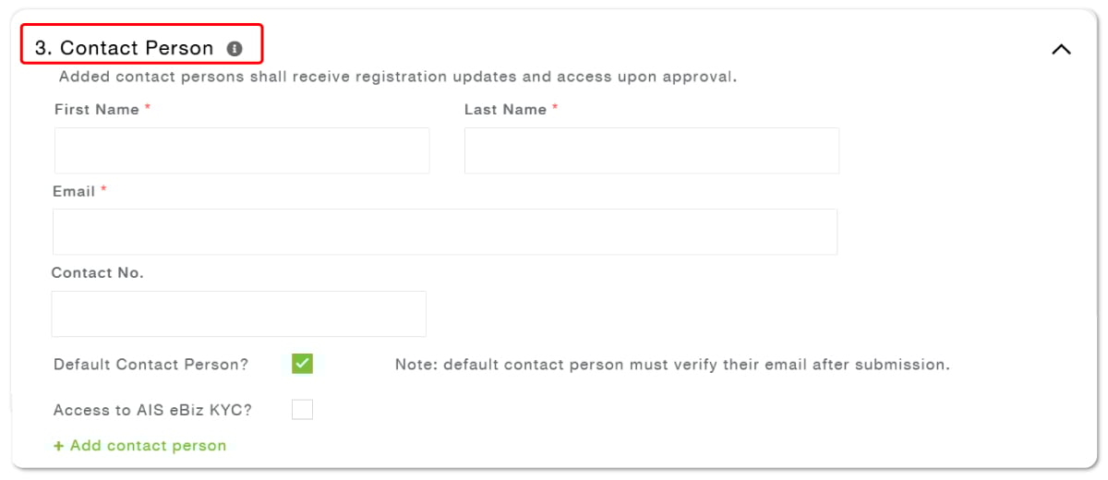This screenshot has width=1108, height=480.
Task: Click the Add contact person link
Action: tap(139, 446)
